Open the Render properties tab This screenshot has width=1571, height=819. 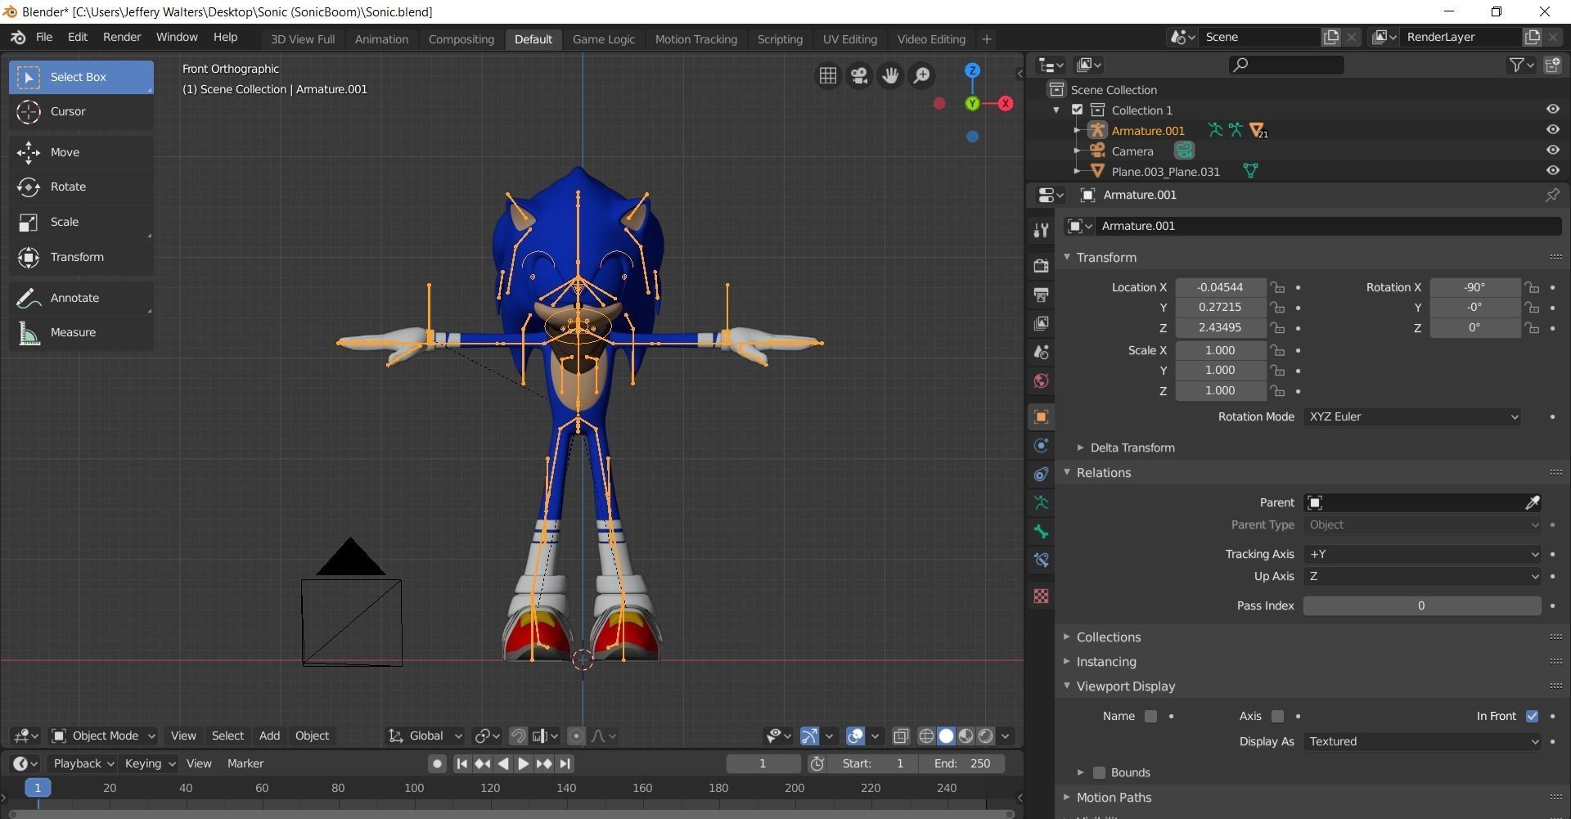click(1041, 266)
